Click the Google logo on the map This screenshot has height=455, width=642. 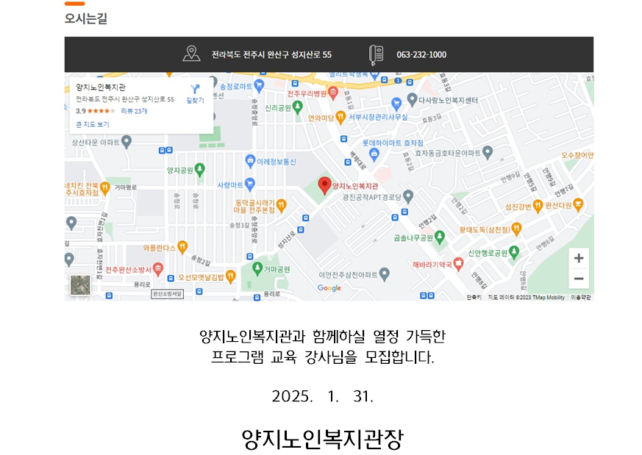tap(329, 288)
